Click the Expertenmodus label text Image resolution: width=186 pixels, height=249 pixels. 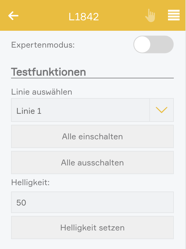tap(43, 45)
